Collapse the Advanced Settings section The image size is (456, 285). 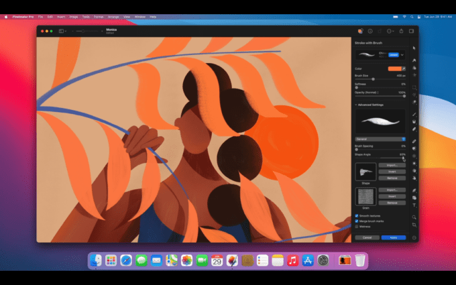coord(356,104)
